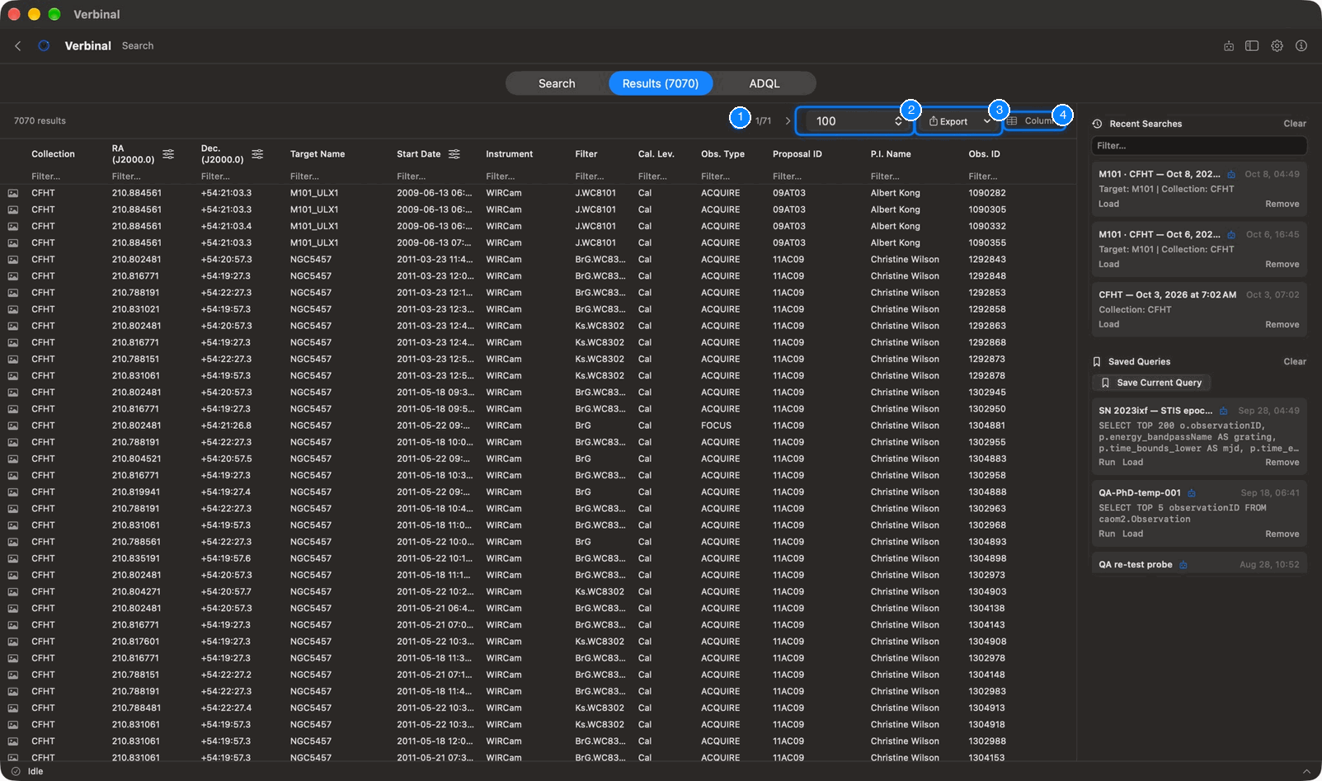Image resolution: width=1322 pixels, height=781 pixels.
Task: Click the Target Name column filter field
Action: pyautogui.click(x=338, y=176)
